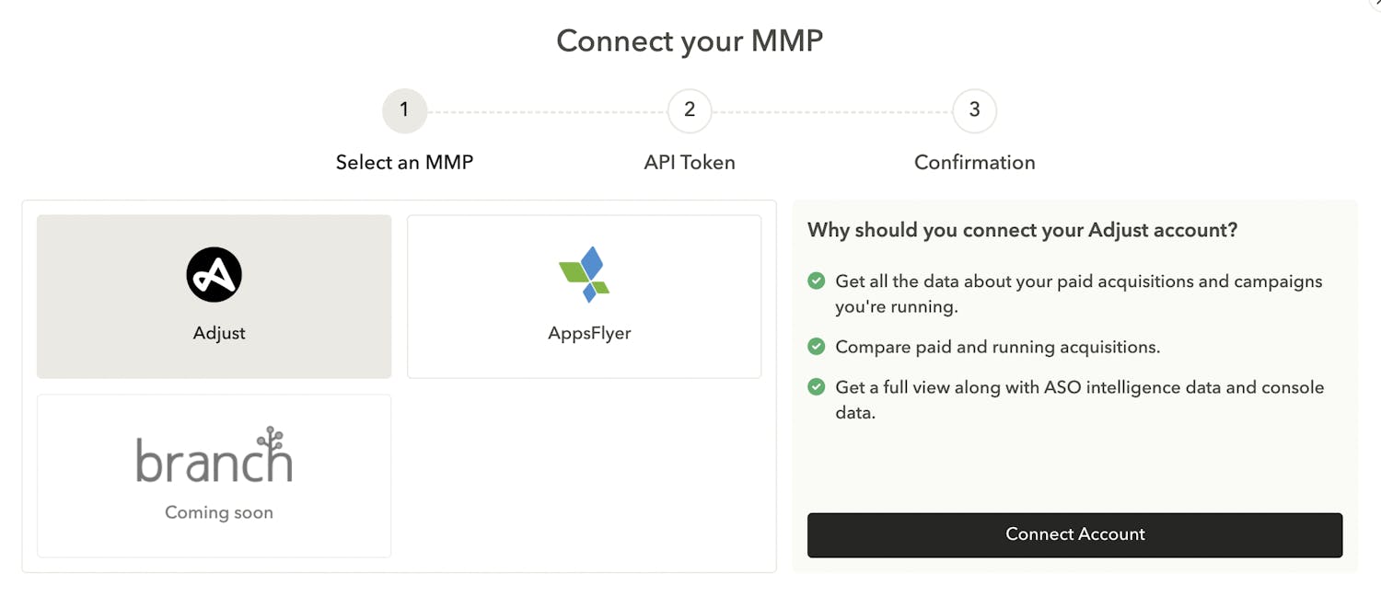The height and width of the screenshot is (596, 1381).
Task: Click the second green checkmark icon
Action: pos(816,347)
